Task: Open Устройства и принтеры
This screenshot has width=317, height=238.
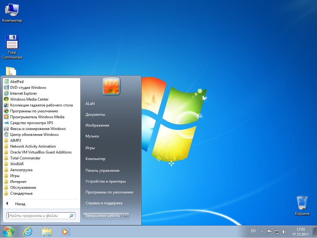Action: click(106, 181)
